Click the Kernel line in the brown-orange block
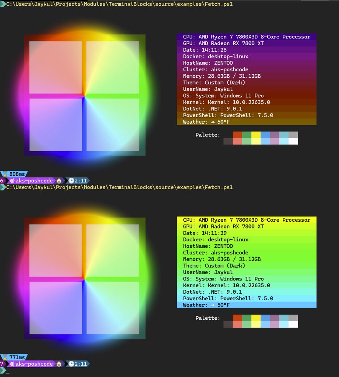This screenshot has width=339, height=377. pos(227,102)
